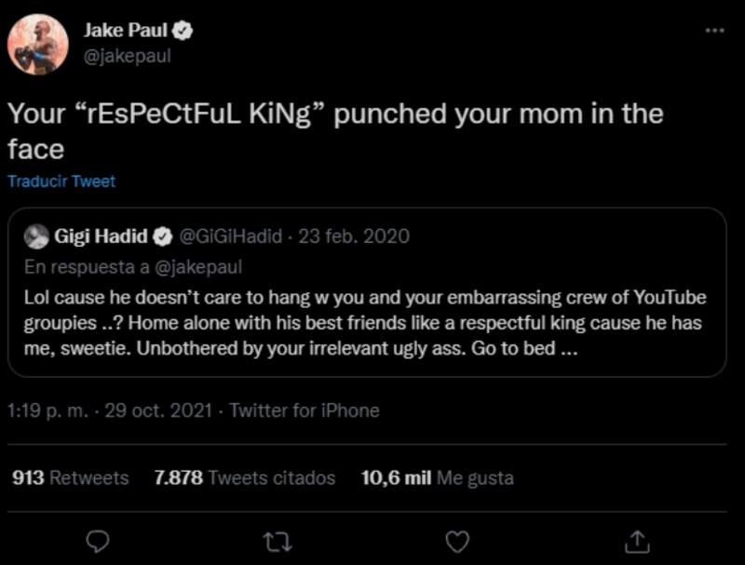View the 913 Retweets list
The image size is (745, 565).
click(71, 478)
